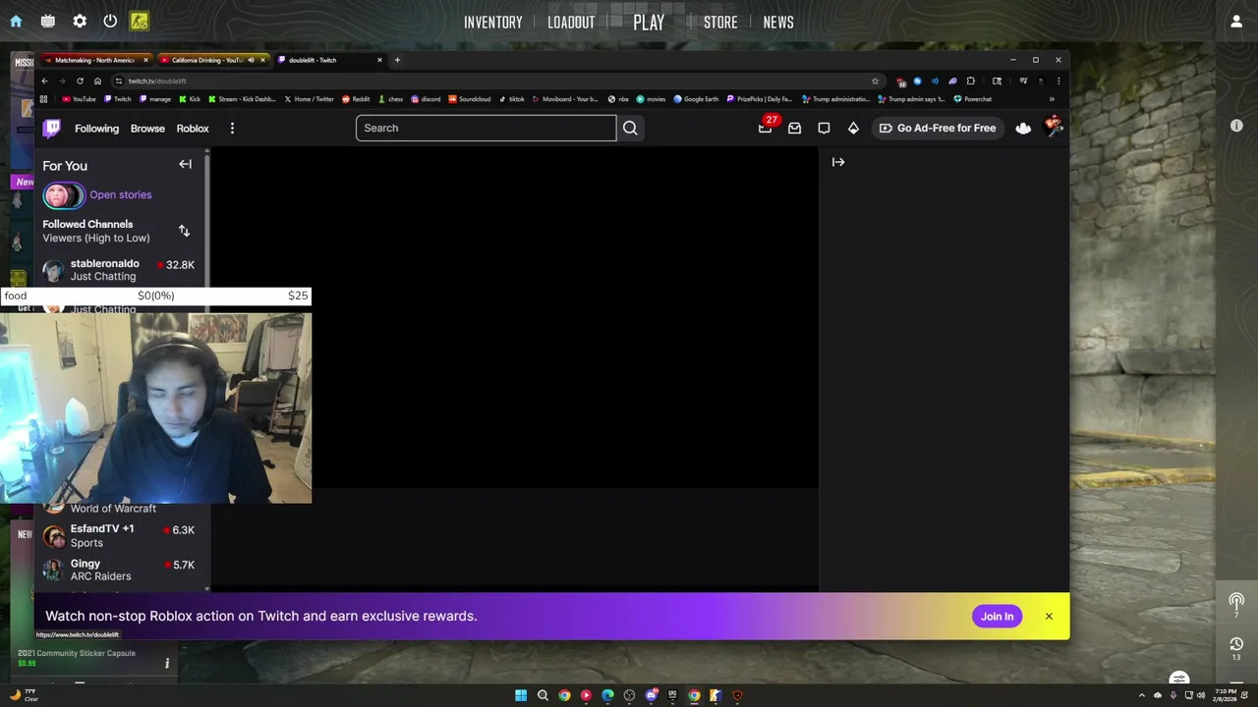
Task: Open the Reddit bookmark
Action: [356, 99]
